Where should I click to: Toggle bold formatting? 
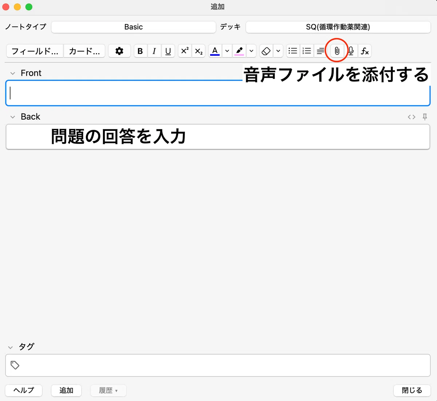140,51
